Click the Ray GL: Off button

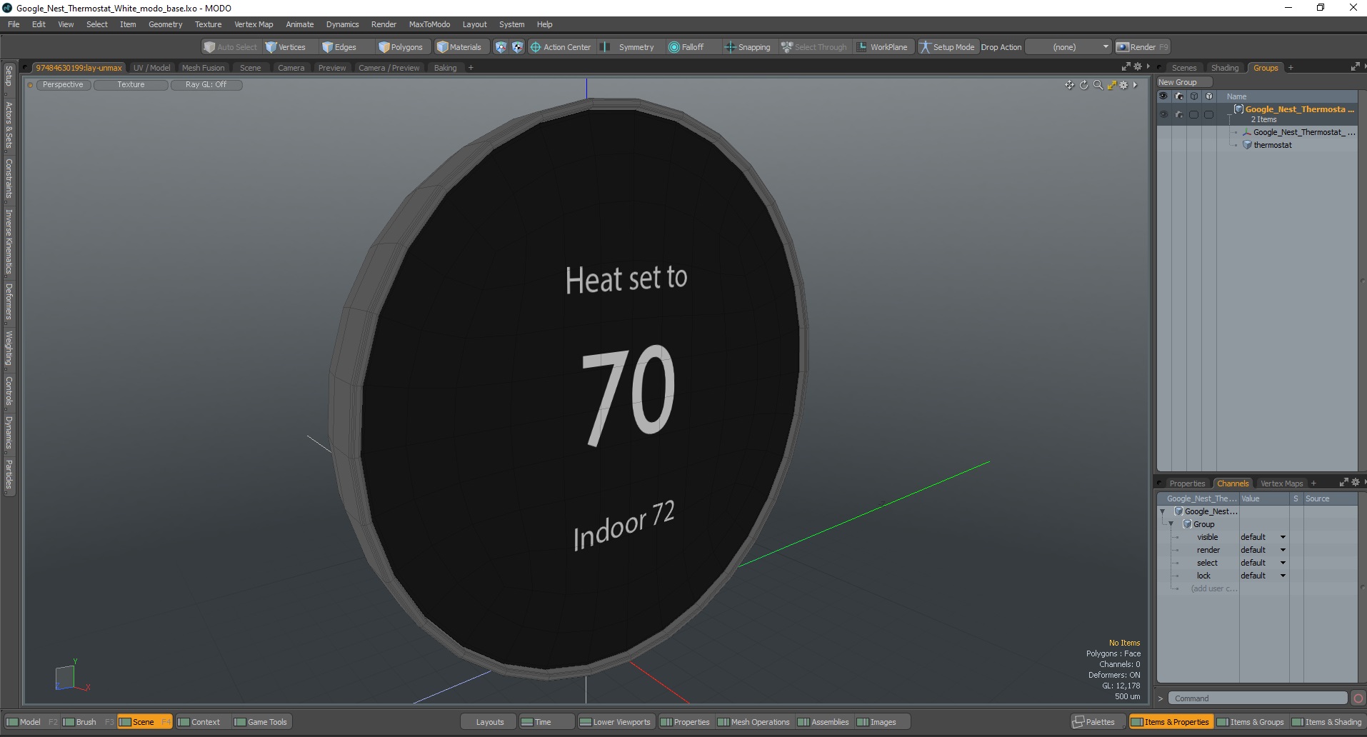[206, 84]
